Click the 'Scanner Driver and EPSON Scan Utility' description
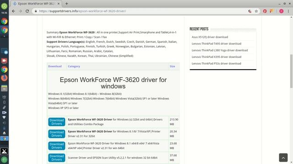This screenshot has height=164, width=293. [x=113, y=158]
